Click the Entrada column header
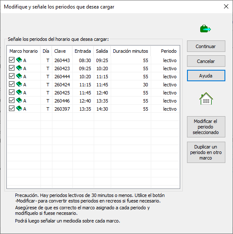The width and height of the screenshot is (233, 234). point(83,51)
